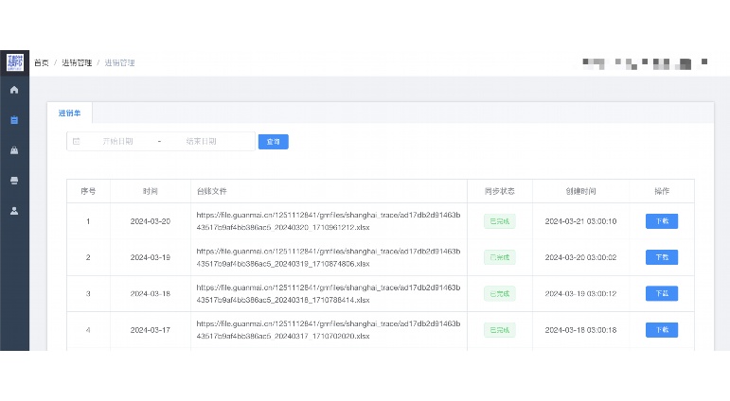The width and height of the screenshot is (730, 401).
Task: Click created time 2024-03-18 03:00:18
Action: coord(580,330)
